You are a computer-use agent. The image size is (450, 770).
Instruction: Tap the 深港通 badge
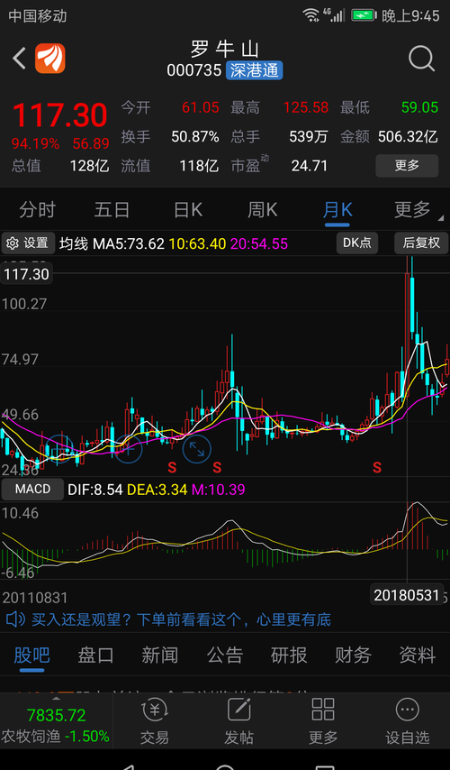[254, 70]
